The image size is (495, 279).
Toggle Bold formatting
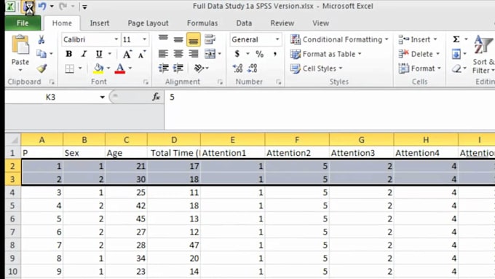[x=69, y=54]
